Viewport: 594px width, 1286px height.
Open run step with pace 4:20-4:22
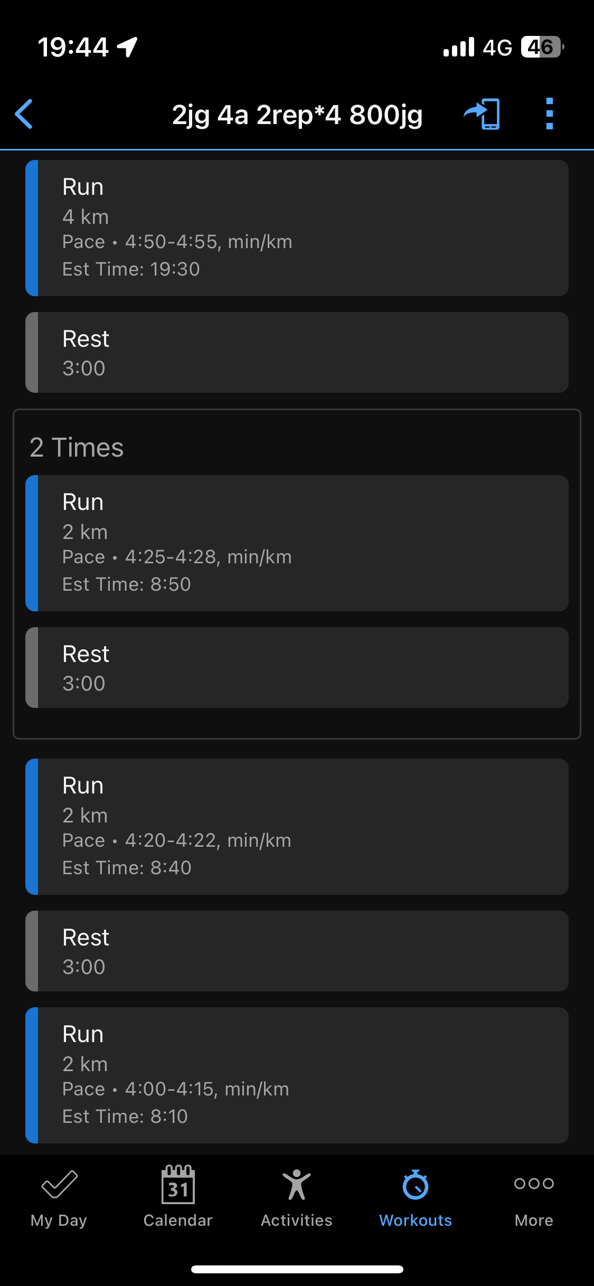point(297,826)
